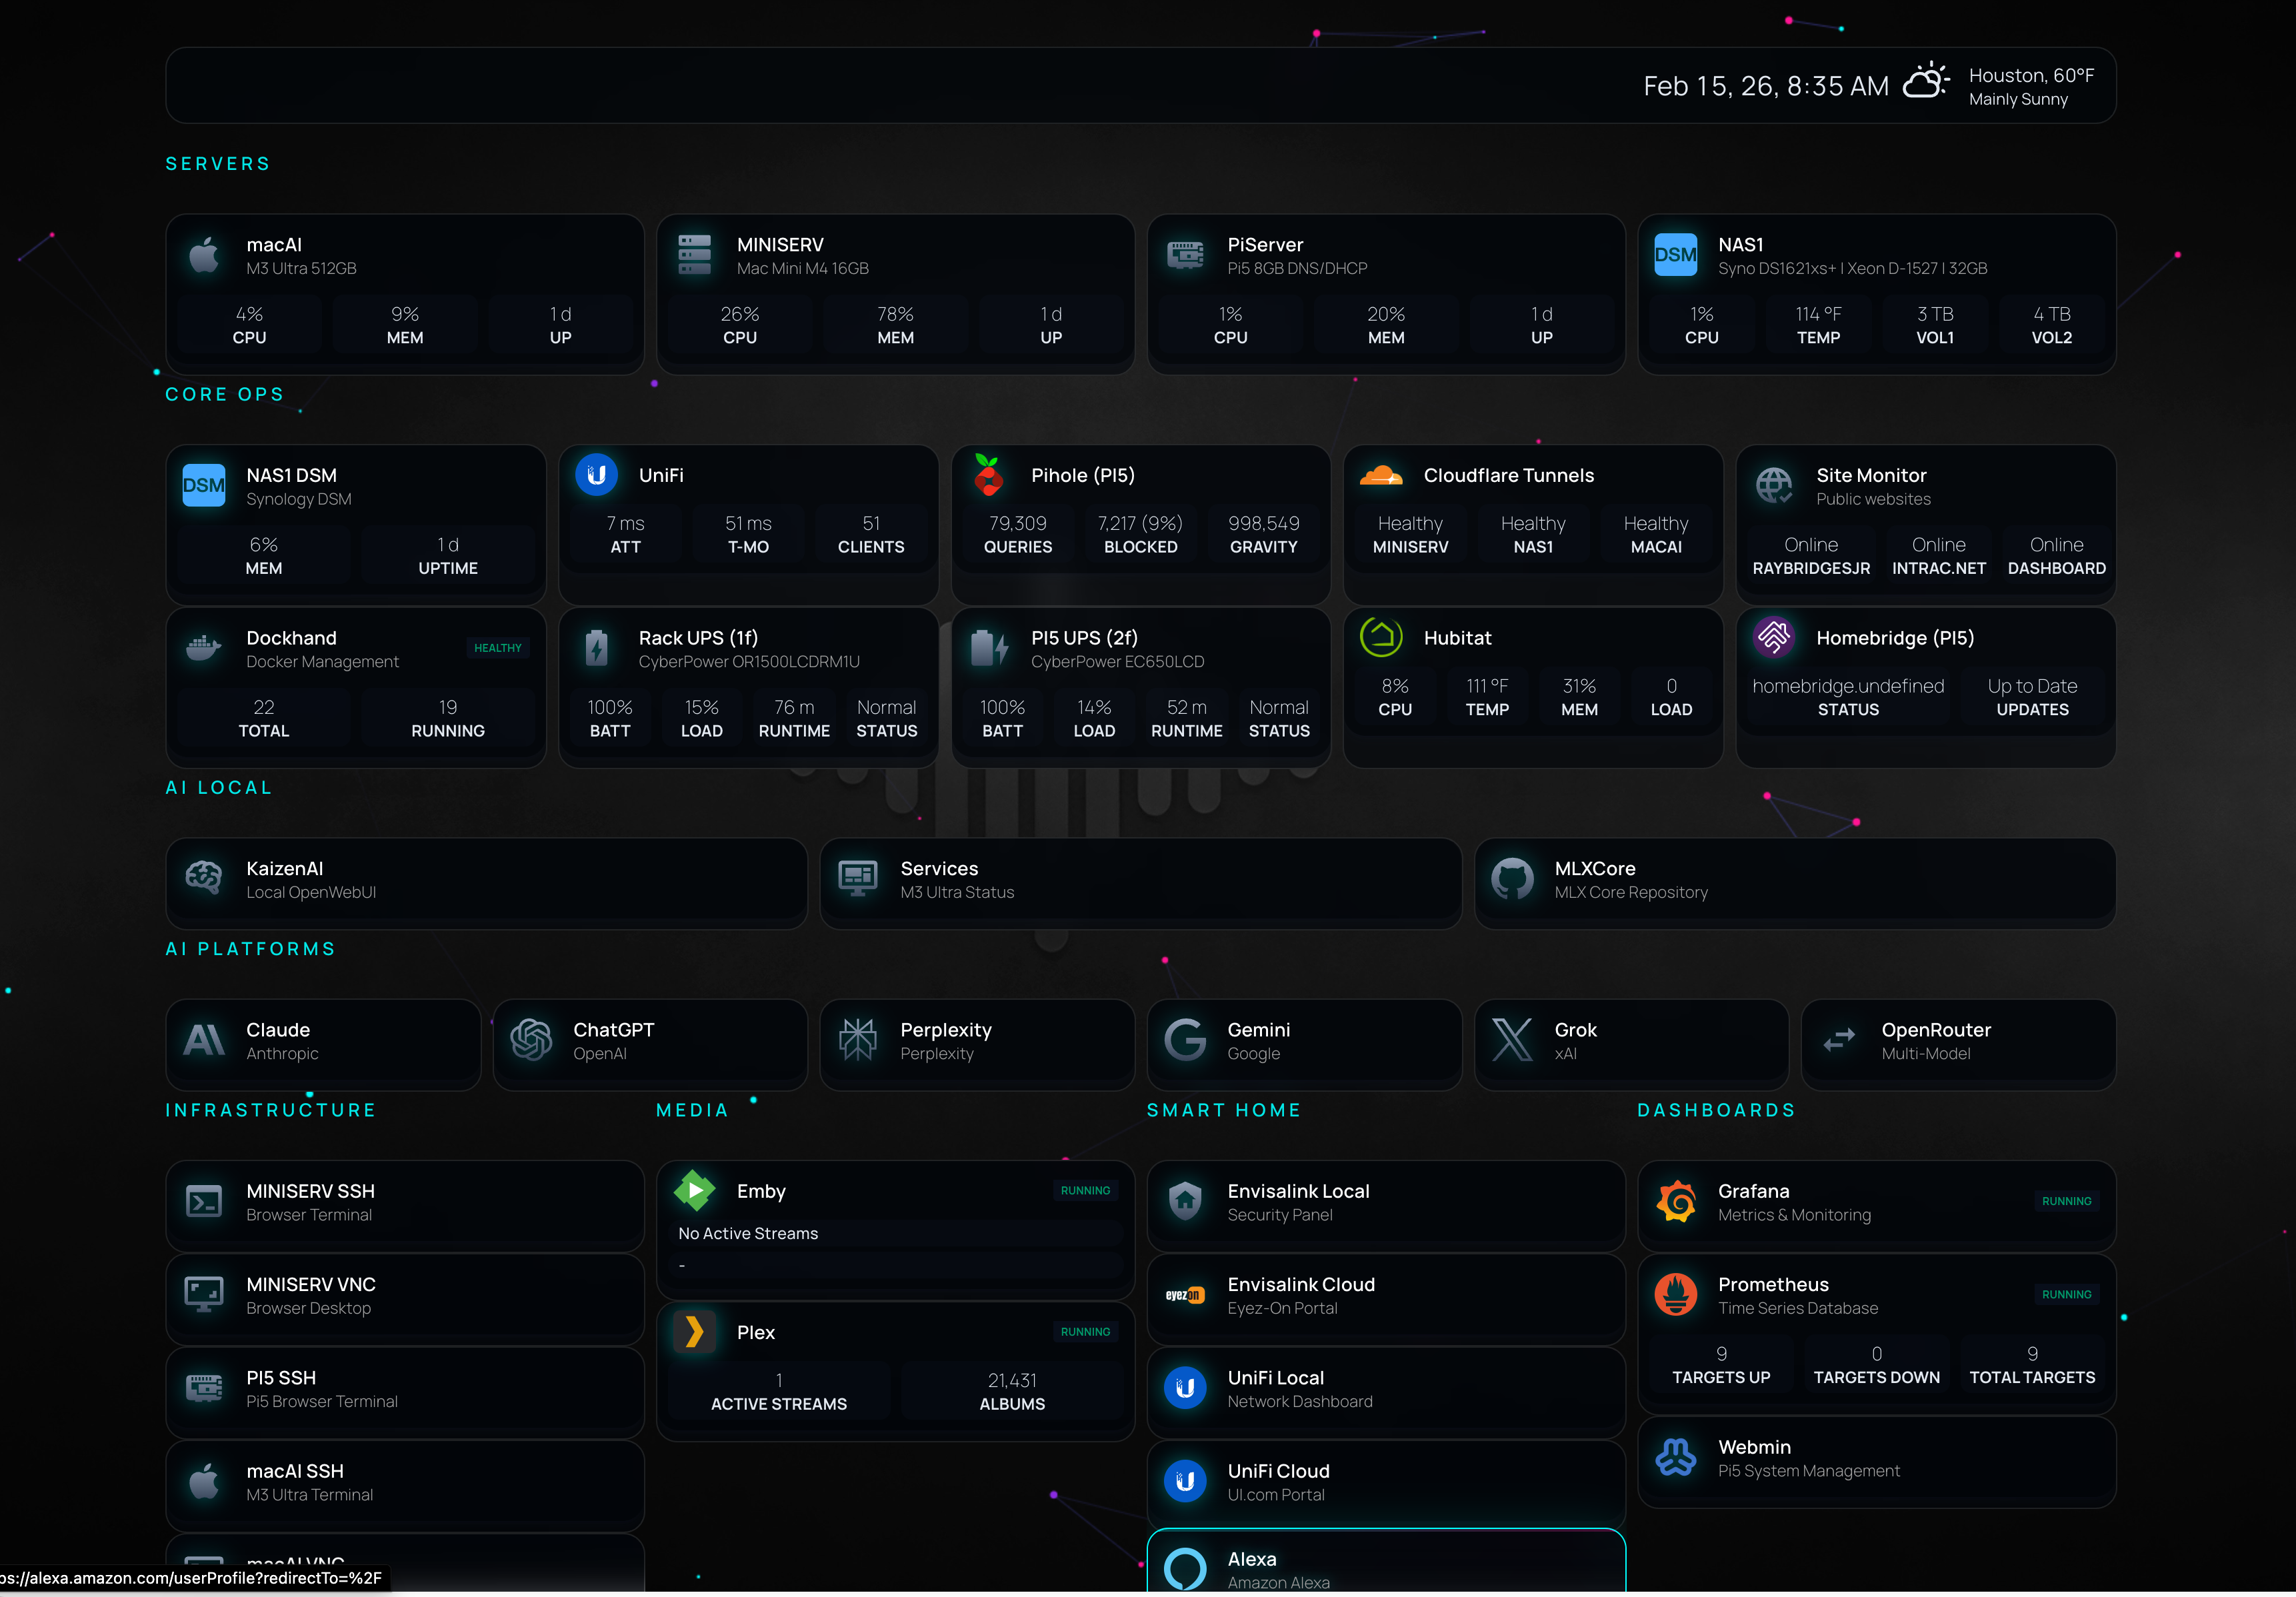
Task: Click the Pi-hole raspberry icon
Action: click(x=989, y=476)
